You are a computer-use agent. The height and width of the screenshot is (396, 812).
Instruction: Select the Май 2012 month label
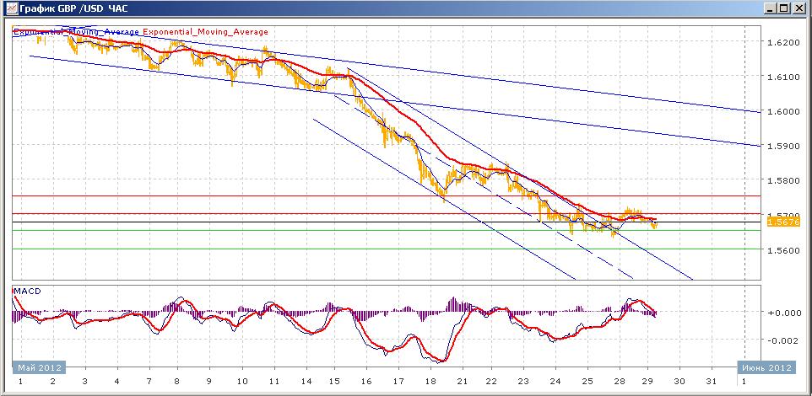click(40, 367)
